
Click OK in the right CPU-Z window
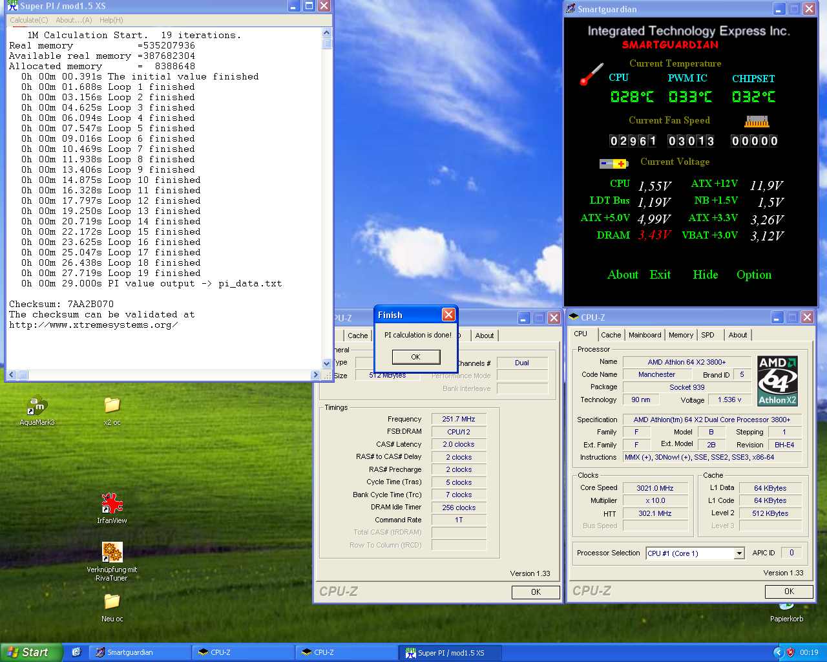coord(789,592)
